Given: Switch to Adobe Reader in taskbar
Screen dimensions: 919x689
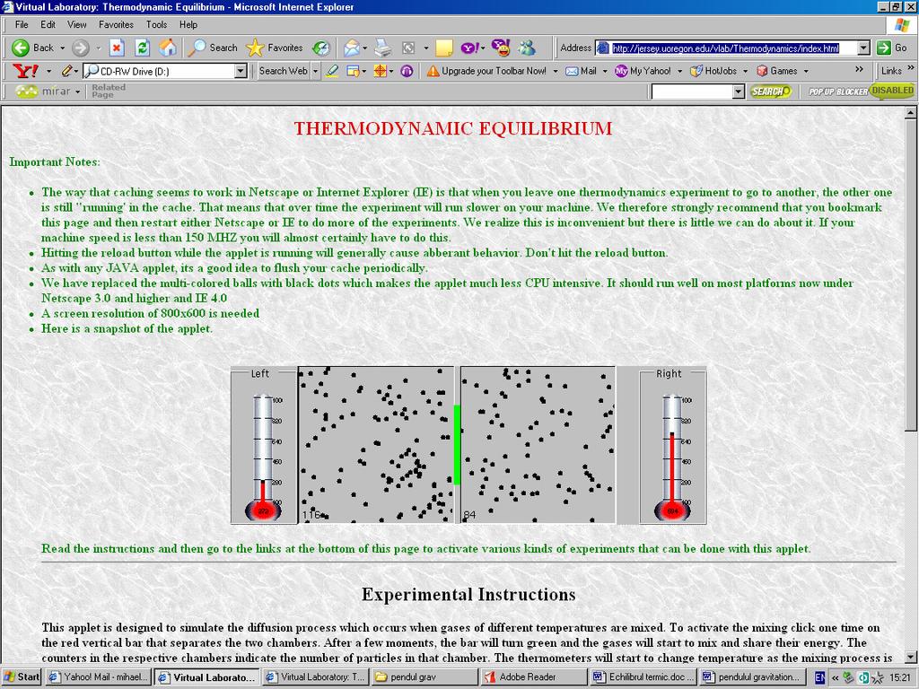Looking at the screenshot, I should click(534, 676).
